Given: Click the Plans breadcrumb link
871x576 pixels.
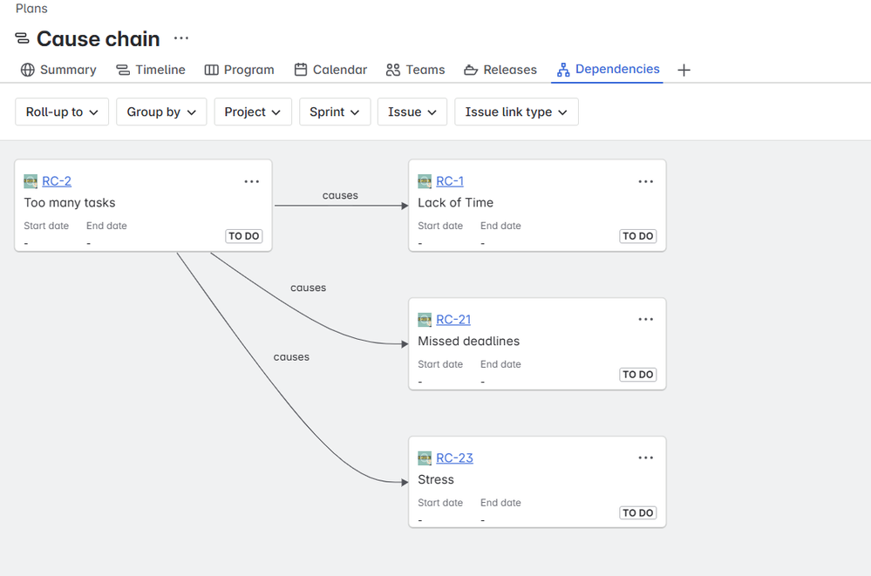Looking at the screenshot, I should click(31, 9).
